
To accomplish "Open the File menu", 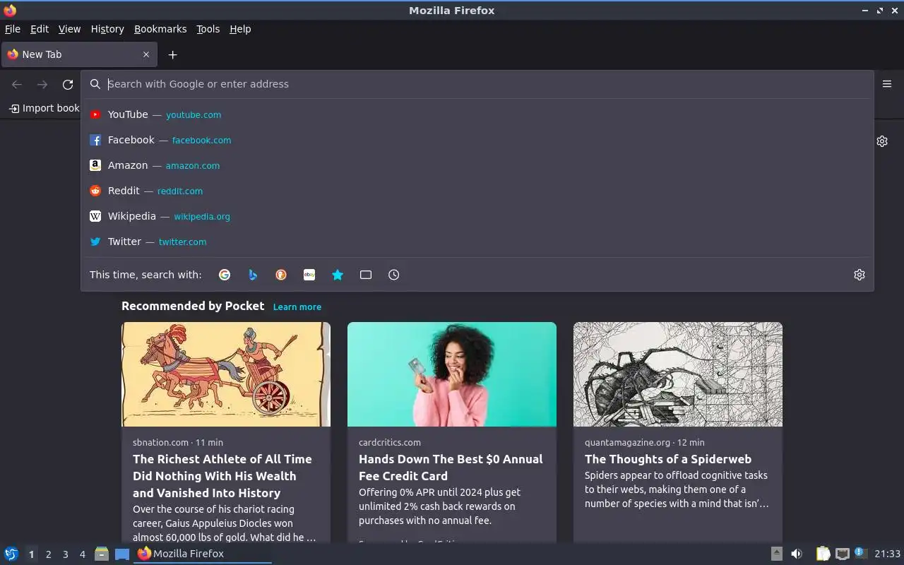I will (x=13, y=29).
